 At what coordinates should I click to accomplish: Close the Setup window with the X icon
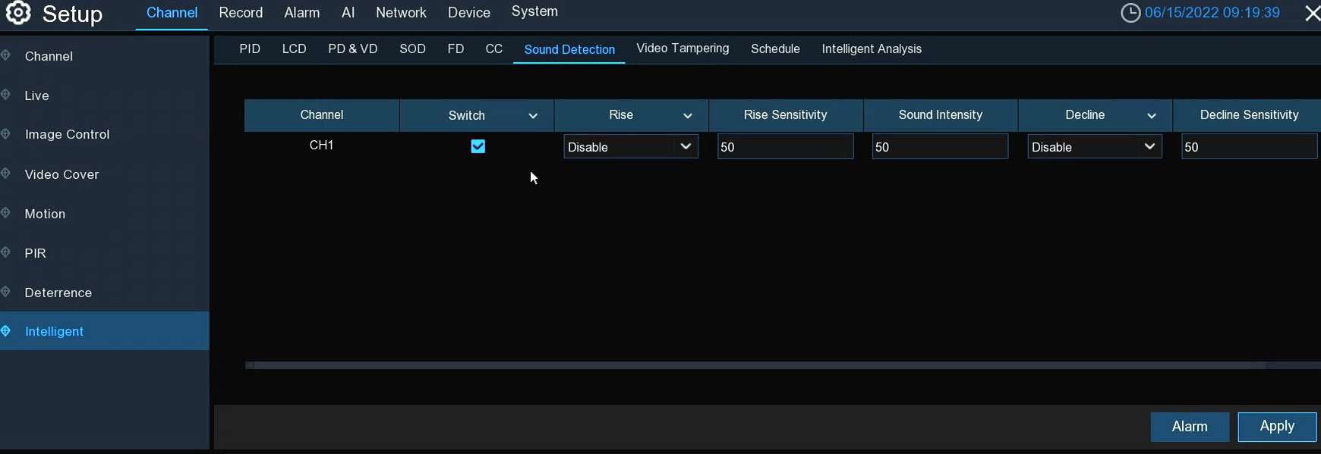point(1311,14)
